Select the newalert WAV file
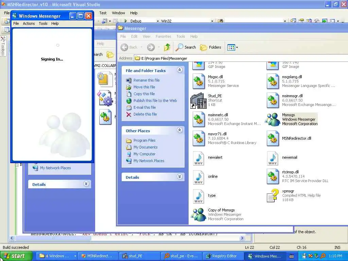 pos(198,158)
